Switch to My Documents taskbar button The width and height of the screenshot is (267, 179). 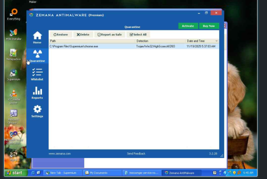pyautogui.click(x=102, y=173)
